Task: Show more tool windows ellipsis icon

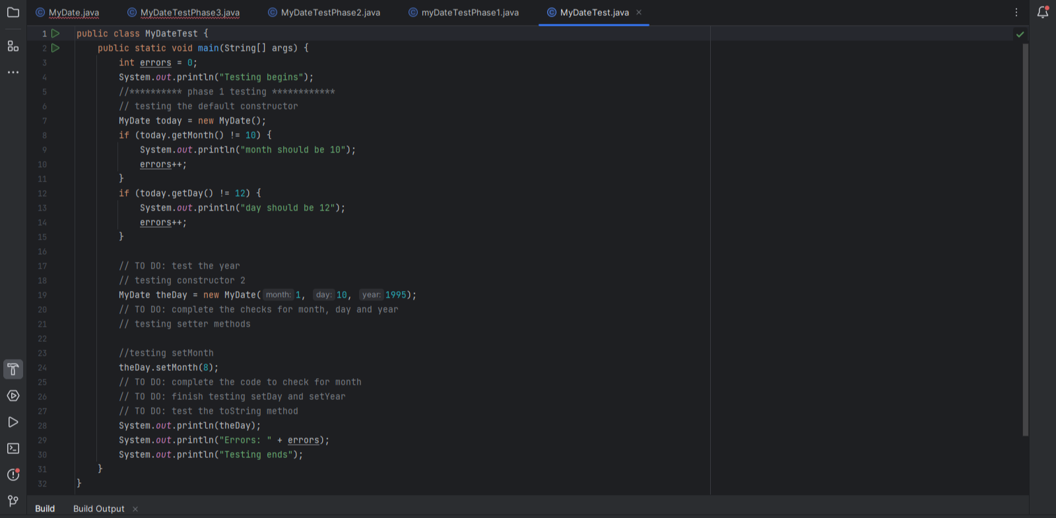Action: click(13, 72)
